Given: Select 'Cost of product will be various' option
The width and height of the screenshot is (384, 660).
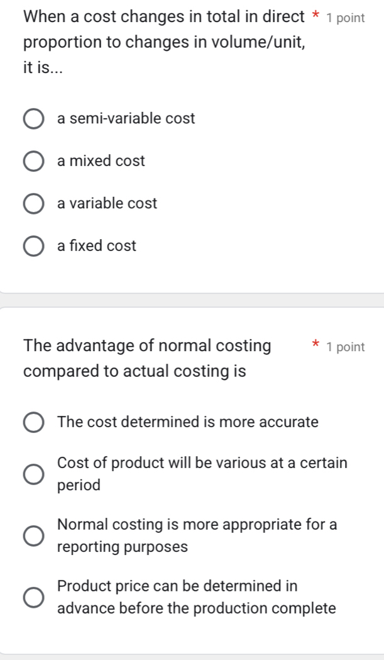Looking at the screenshot, I should (x=33, y=474).
